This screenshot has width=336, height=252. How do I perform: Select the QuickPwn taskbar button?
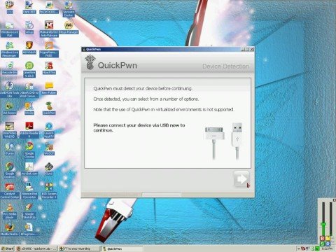tap(122, 248)
